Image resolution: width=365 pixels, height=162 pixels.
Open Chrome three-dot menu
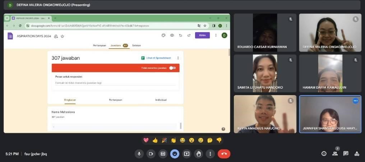[226, 26]
